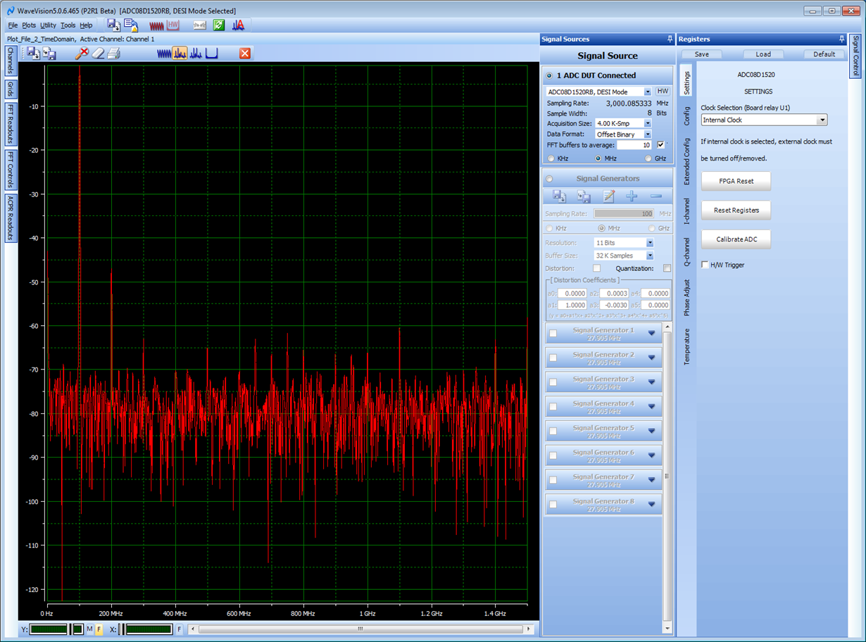This screenshot has height=642, width=866.
Task: Click the Signal Generators save icon
Action: pyautogui.click(x=559, y=196)
